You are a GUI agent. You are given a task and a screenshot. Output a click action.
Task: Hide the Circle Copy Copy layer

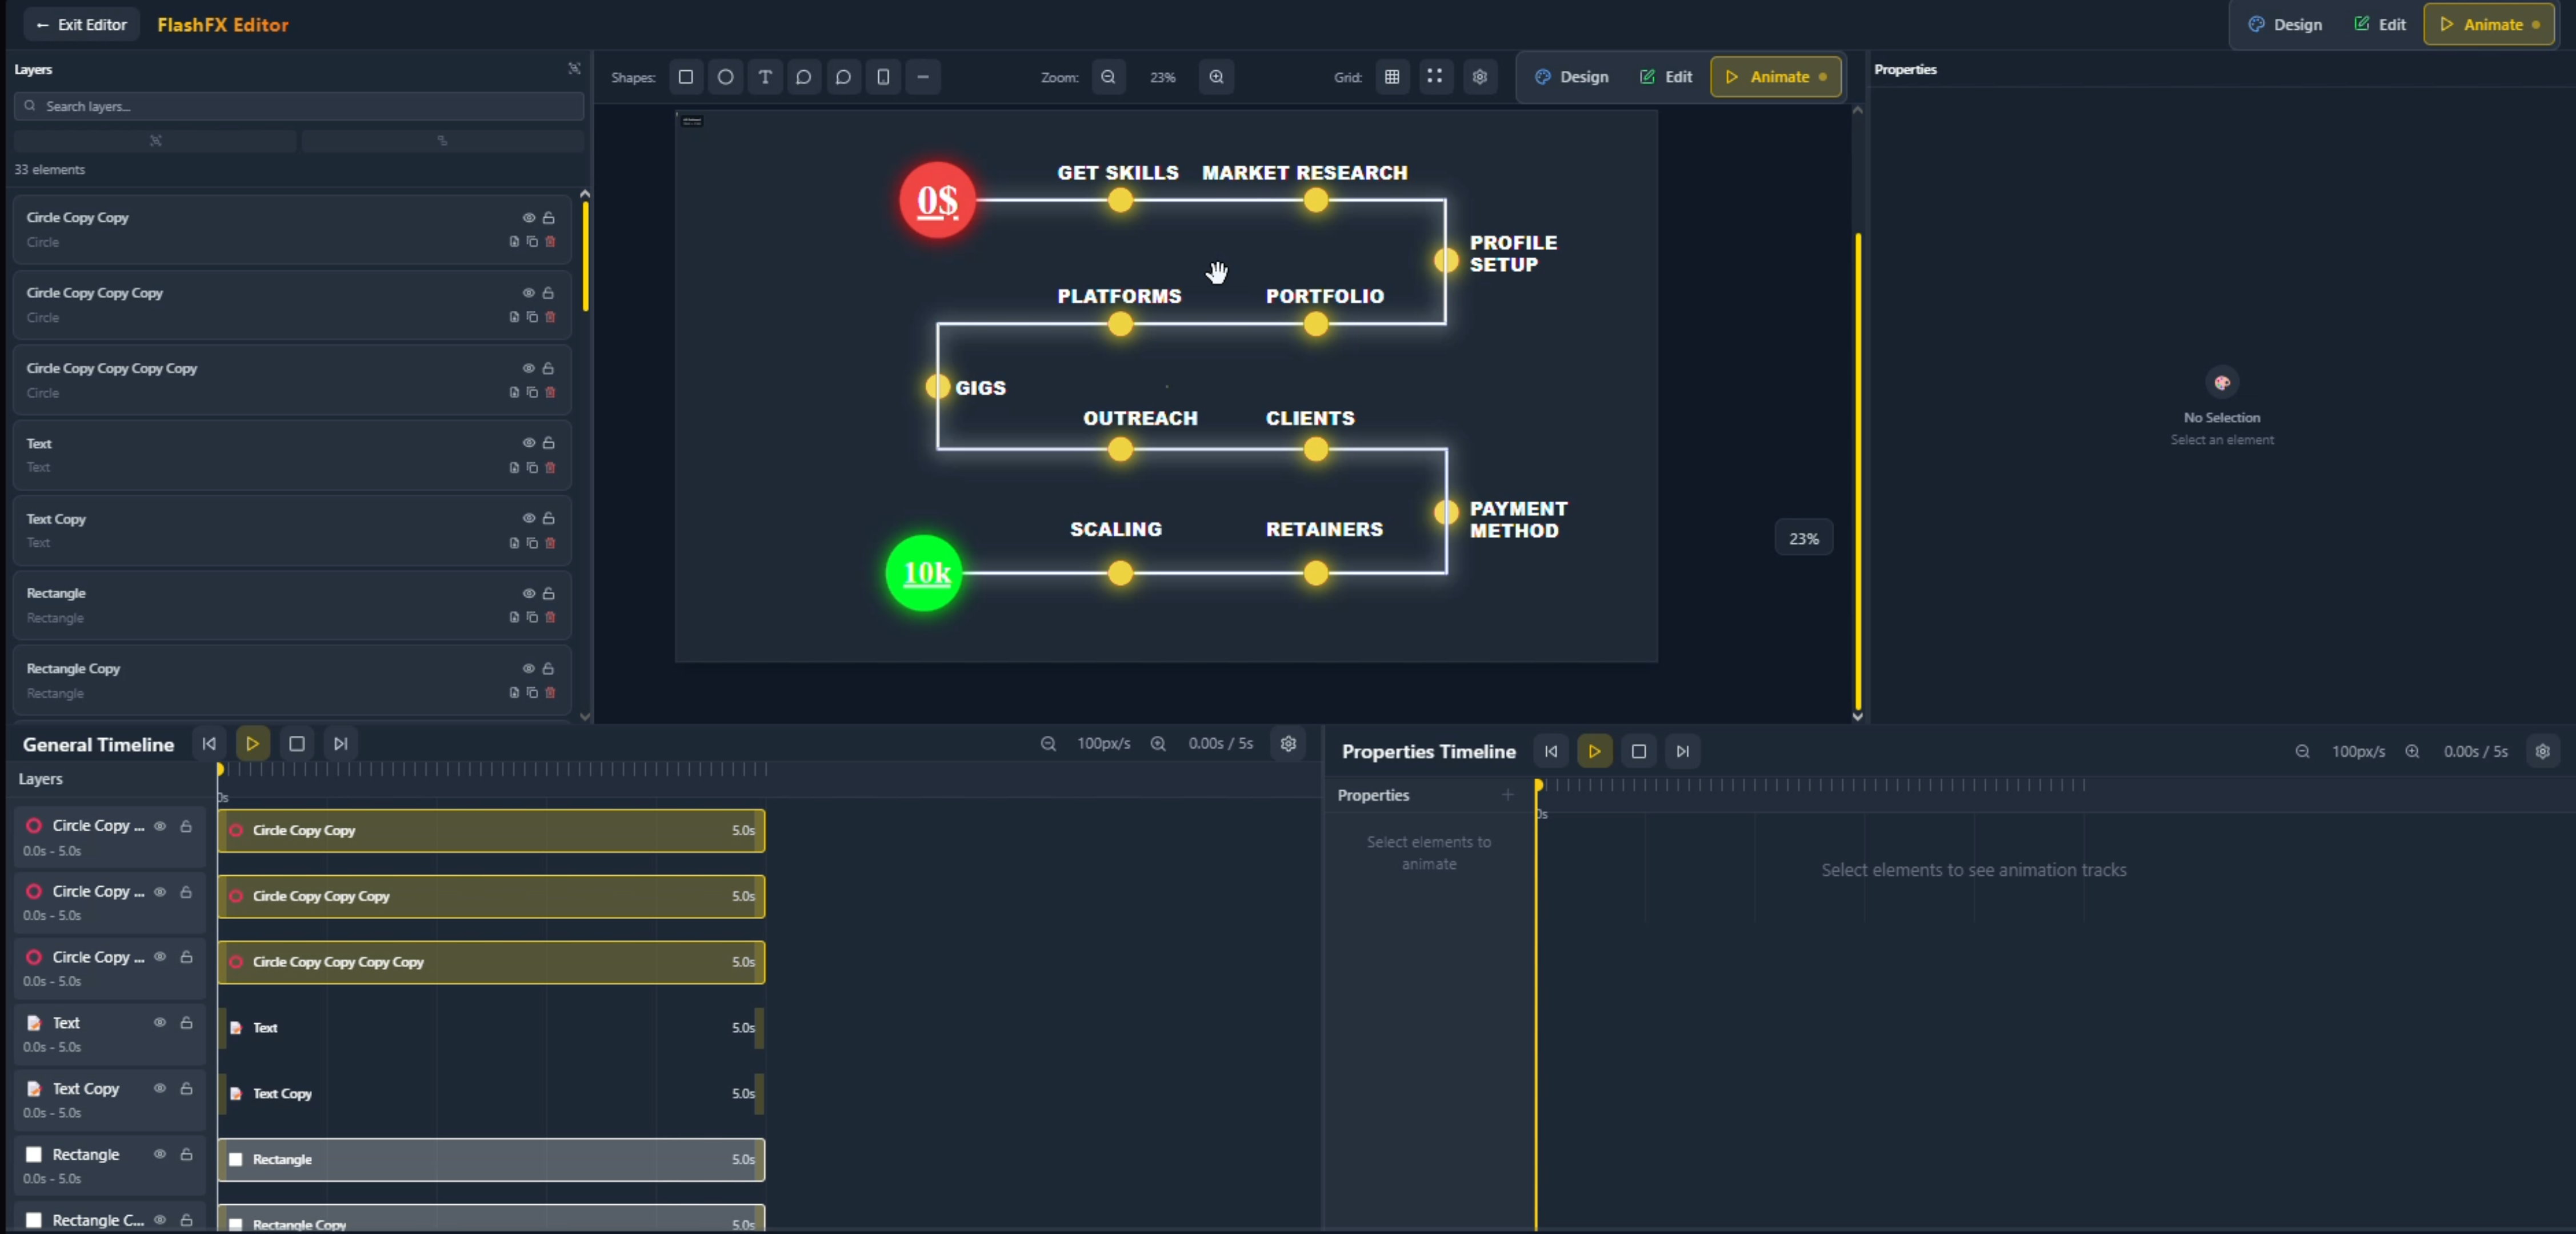pyautogui.click(x=529, y=217)
